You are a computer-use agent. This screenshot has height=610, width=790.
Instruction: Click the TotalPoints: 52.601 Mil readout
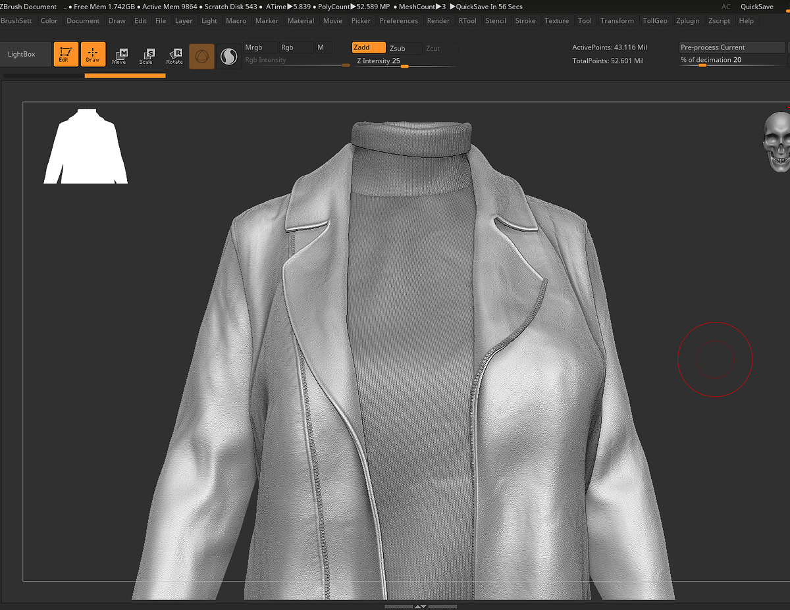pos(608,61)
